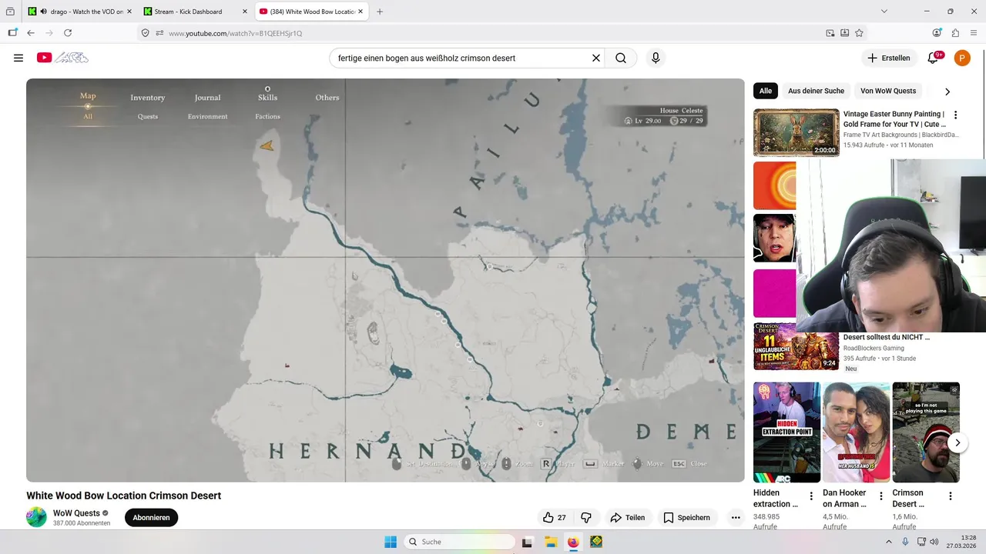This screenshot has height=554, width=986.
Task: Select the Von WoW Quests chip
Action: 888,91
